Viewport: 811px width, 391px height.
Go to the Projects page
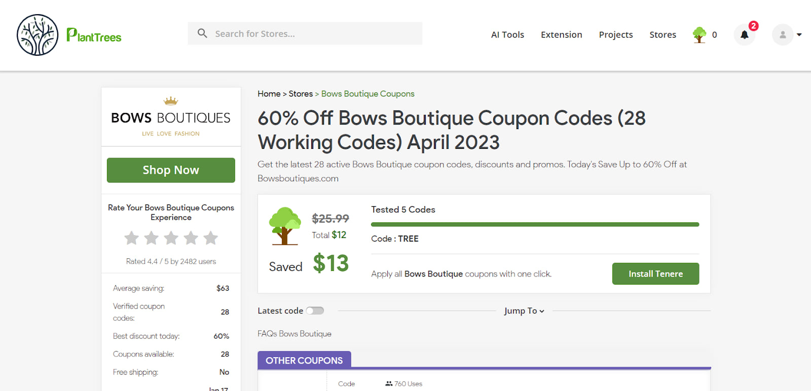pyautogui.click(x=616, y=35)
